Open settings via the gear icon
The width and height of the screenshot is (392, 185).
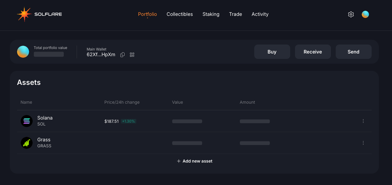tap(351, 14)
